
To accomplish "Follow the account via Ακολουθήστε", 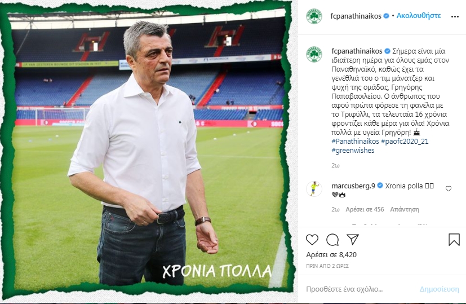I will (x=419, y=16).
